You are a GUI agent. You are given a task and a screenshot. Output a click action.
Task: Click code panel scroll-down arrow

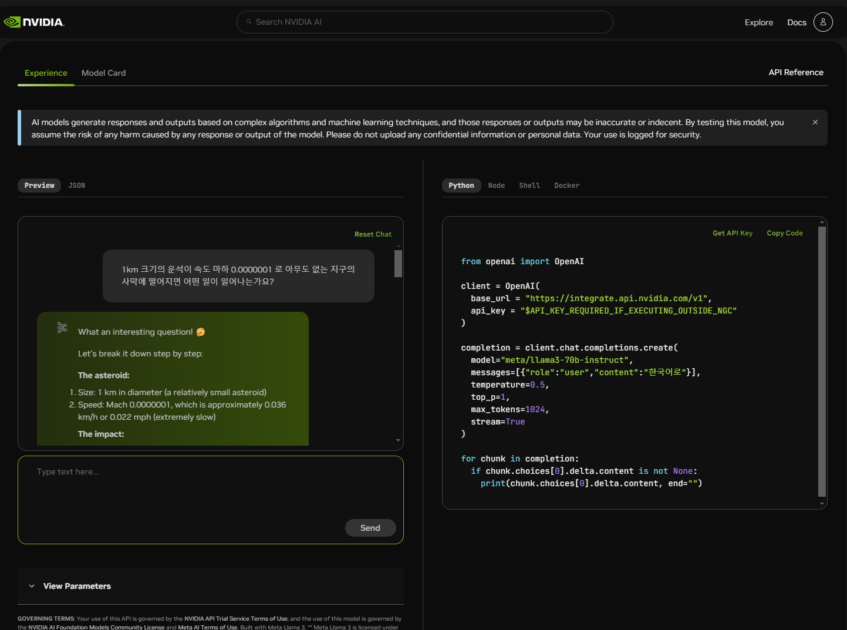(x=822, y=504)
